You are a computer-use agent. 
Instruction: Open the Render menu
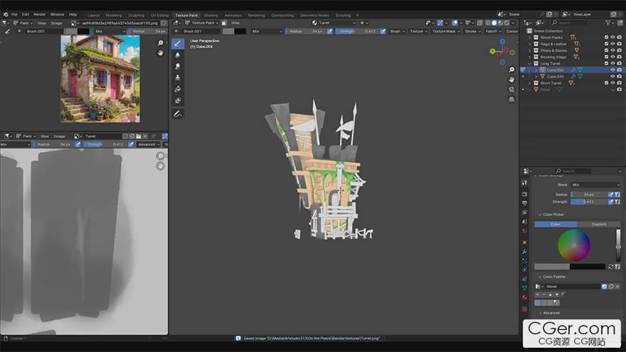pos(40,14)
